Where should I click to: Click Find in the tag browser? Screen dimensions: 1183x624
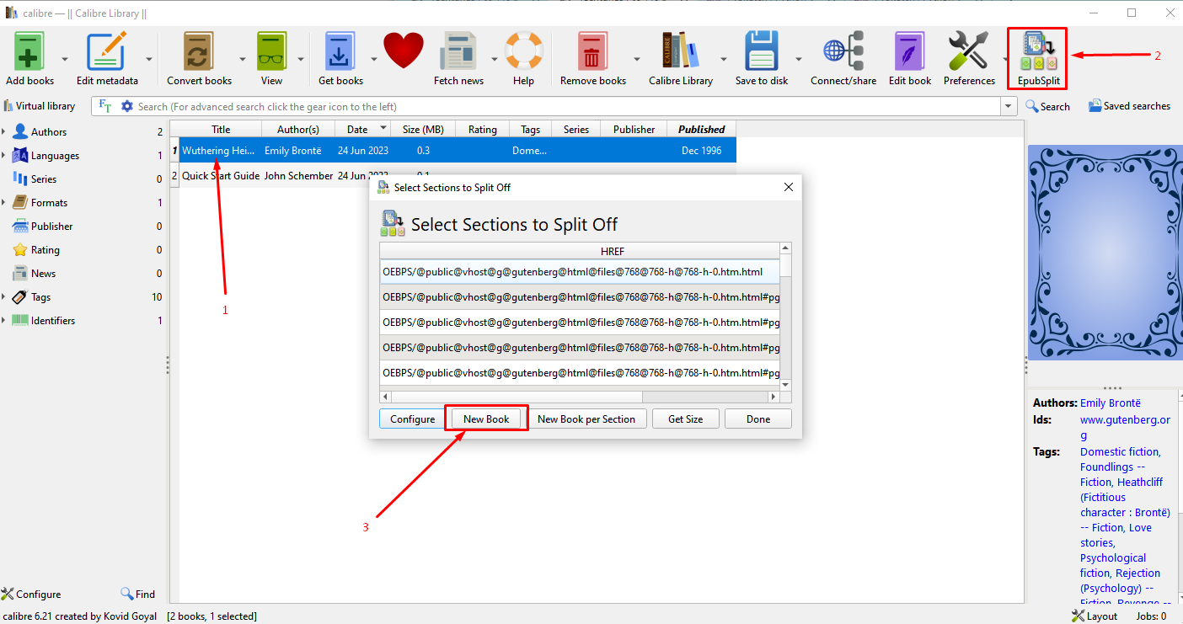137,594
